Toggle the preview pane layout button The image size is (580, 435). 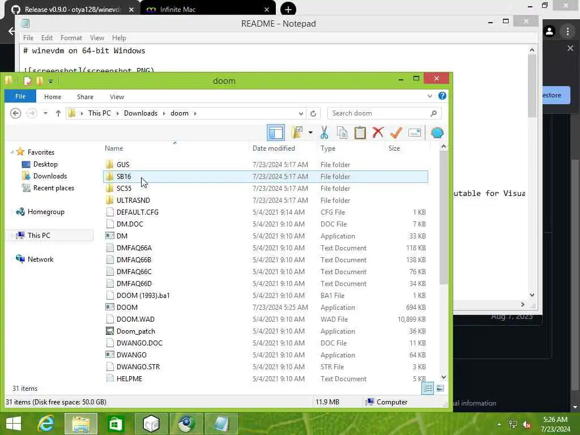[276, 133]
